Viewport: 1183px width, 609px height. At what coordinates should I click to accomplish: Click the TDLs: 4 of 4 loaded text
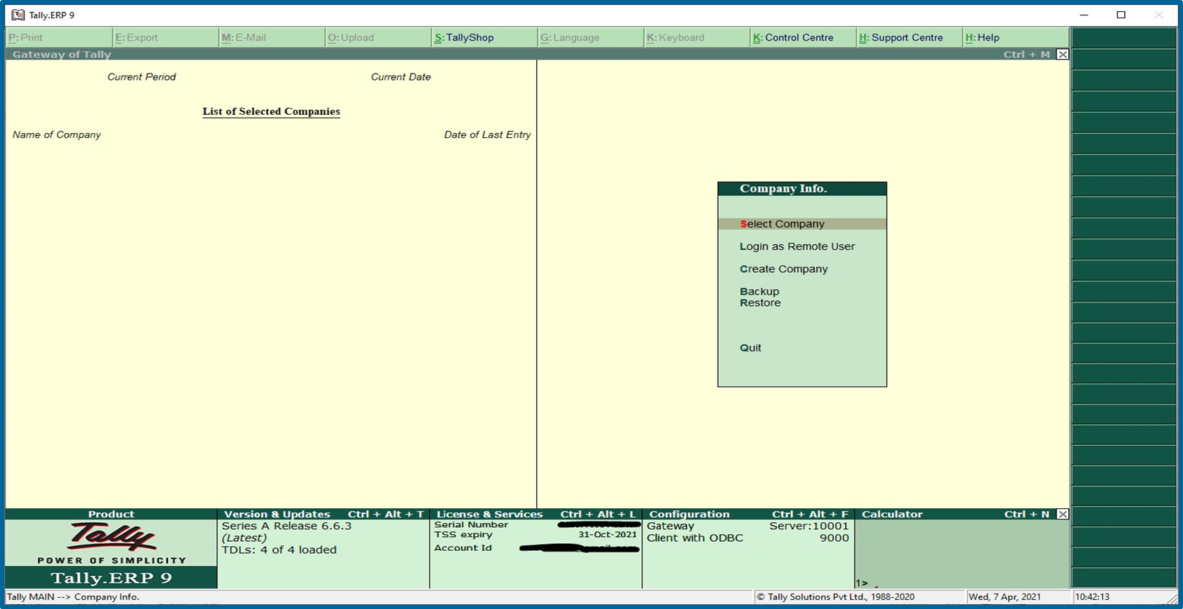tap(279, 550)
